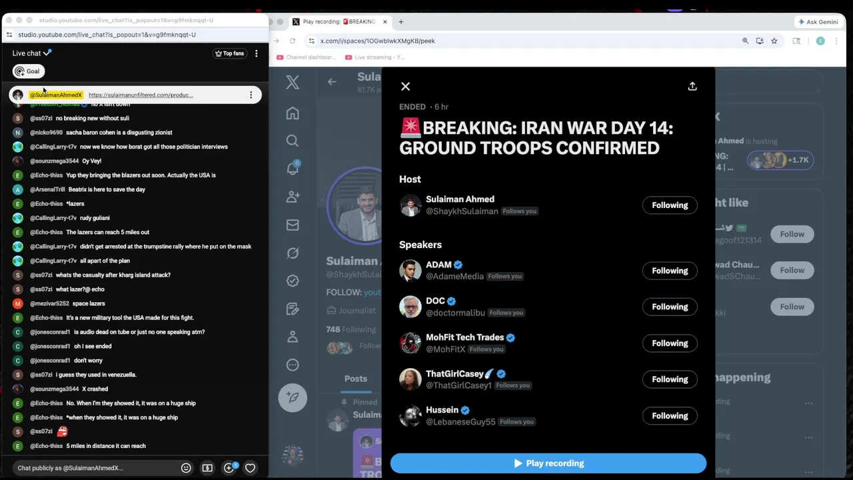Open new tab in Chrome

coord(401,21)
